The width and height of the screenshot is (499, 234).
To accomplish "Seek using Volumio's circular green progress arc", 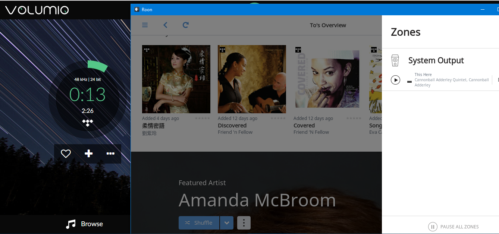I will point(98,66).
